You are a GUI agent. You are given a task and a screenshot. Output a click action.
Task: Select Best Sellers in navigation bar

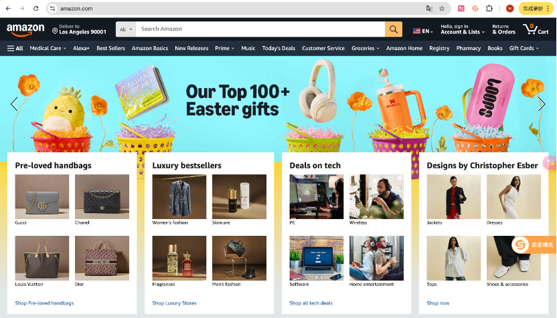tap(110, 48)
